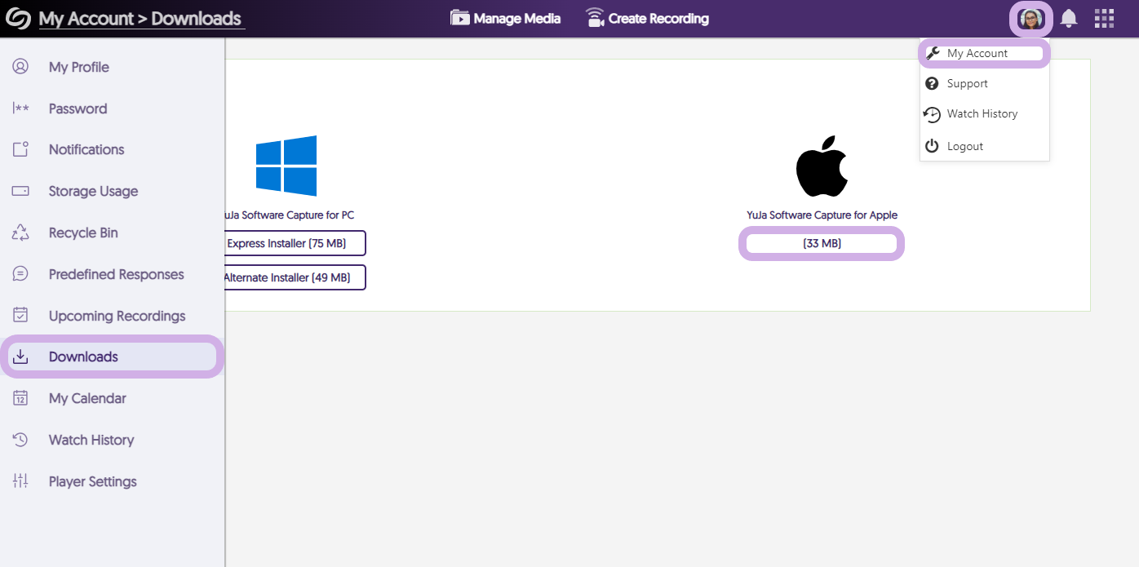The height and width of the screenshot is (567, 1139).
Task: Click the Support question mark icon
Action: tap(932, 83)
